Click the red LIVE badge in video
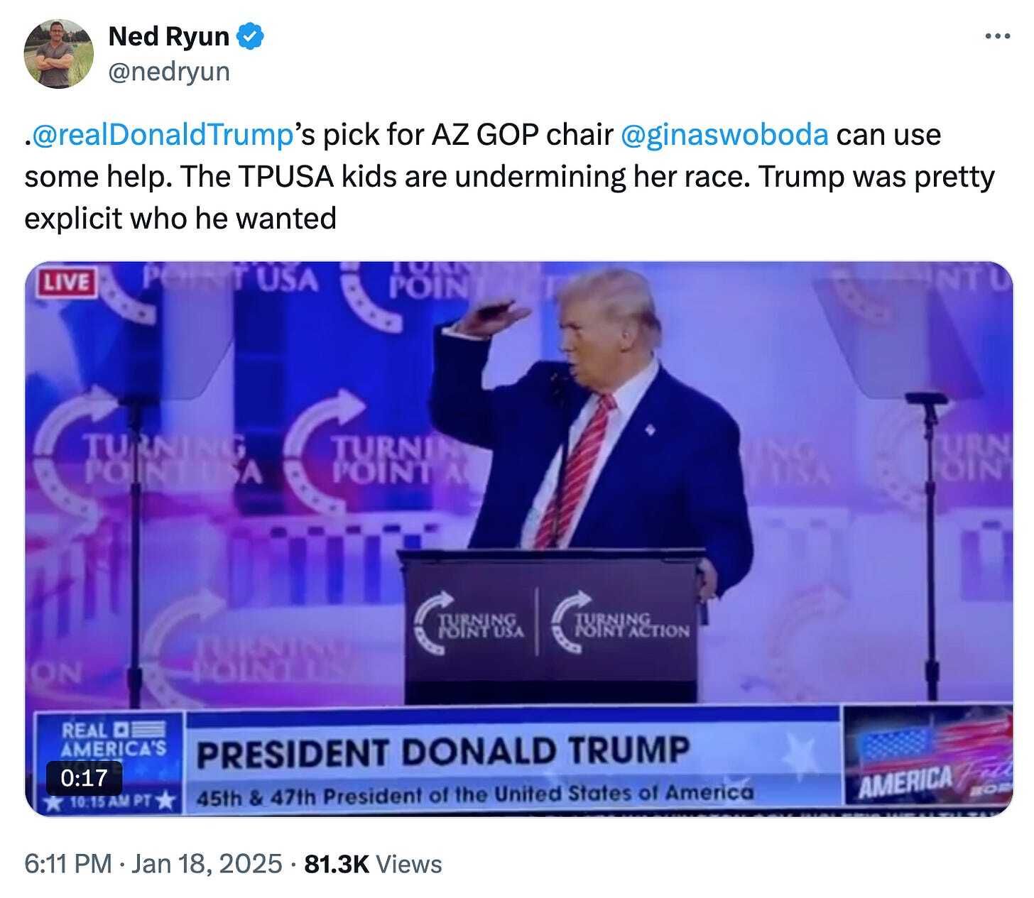1034x898 pixels. (67, 282)
